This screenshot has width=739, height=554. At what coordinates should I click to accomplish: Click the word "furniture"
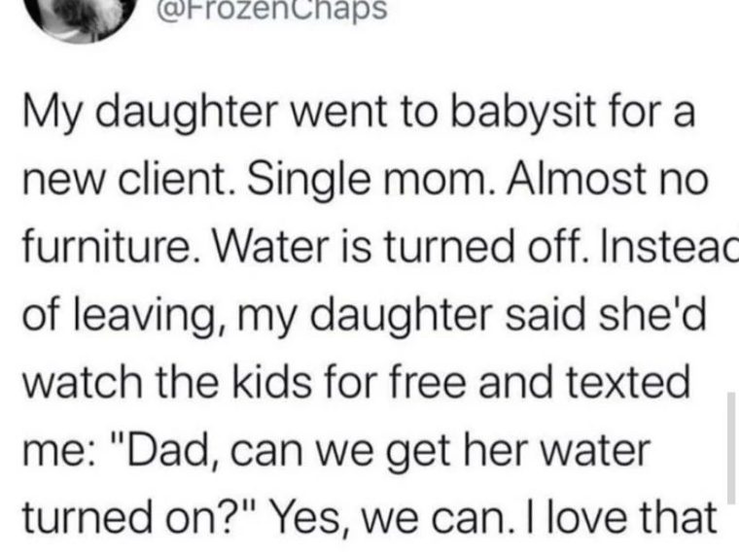pos(106,247)
